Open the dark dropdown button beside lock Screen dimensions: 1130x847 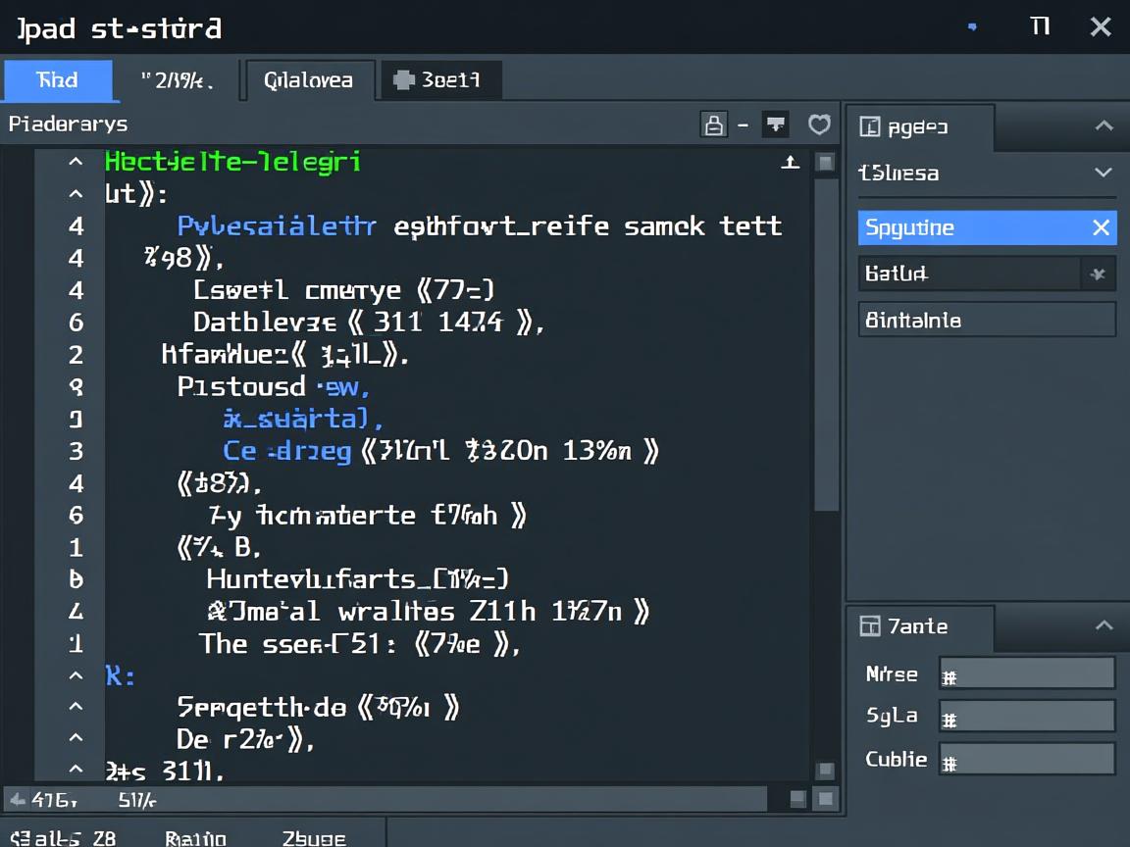(x=776, y=125)
